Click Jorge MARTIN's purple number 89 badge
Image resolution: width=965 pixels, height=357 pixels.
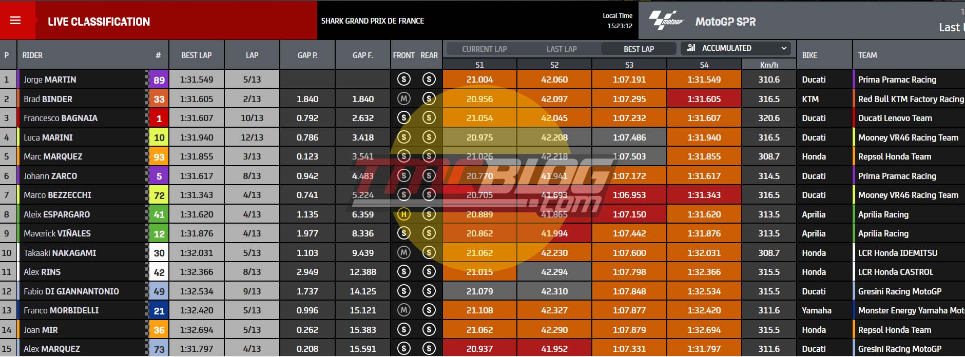159,80
